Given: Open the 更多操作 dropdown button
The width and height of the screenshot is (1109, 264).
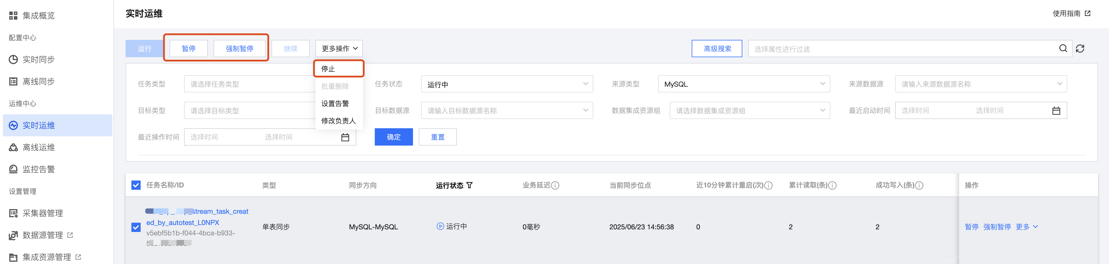Looking at the screenshot, I should (x=339, y=49).
